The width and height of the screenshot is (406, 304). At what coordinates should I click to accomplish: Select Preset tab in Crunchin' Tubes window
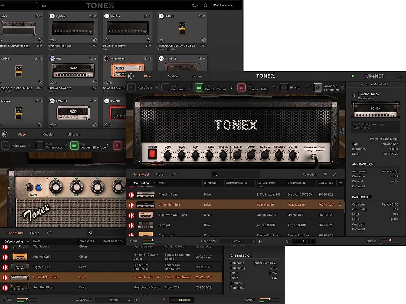click(x=160, y=174)
